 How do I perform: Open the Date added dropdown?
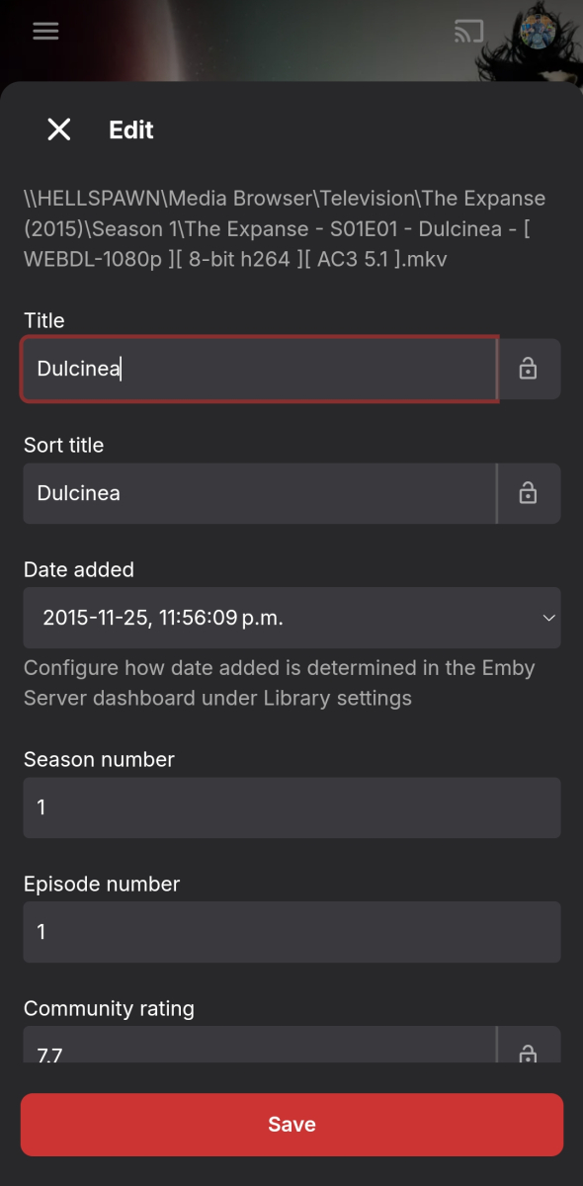pyautogui.click(x=291, y=618)
